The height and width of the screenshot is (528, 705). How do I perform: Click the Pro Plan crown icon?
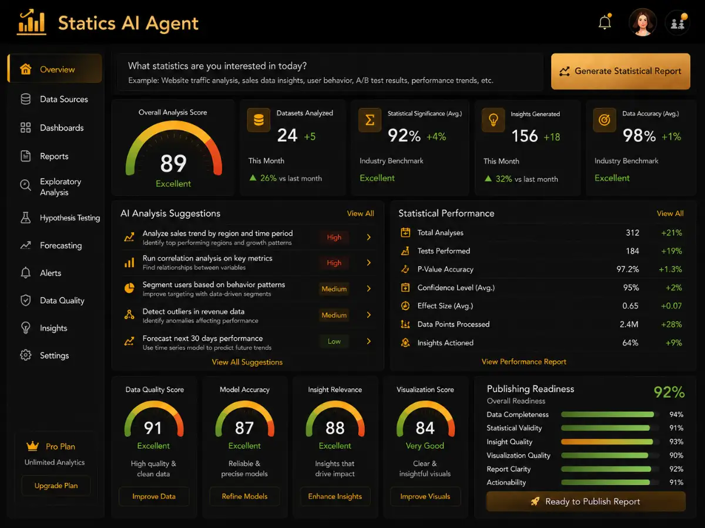[x=32, y=446]
